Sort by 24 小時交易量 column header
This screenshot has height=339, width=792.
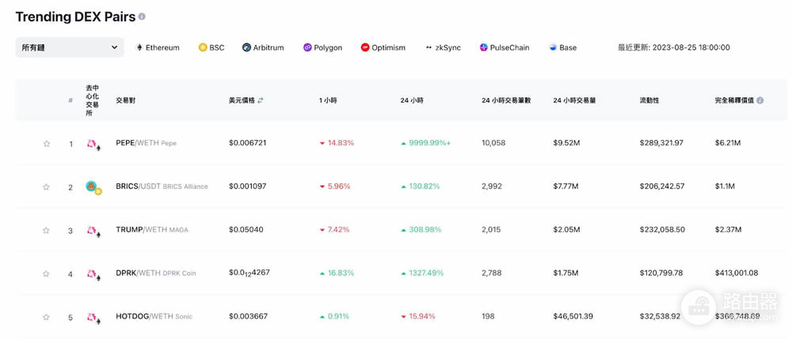[x=574, y=100]
